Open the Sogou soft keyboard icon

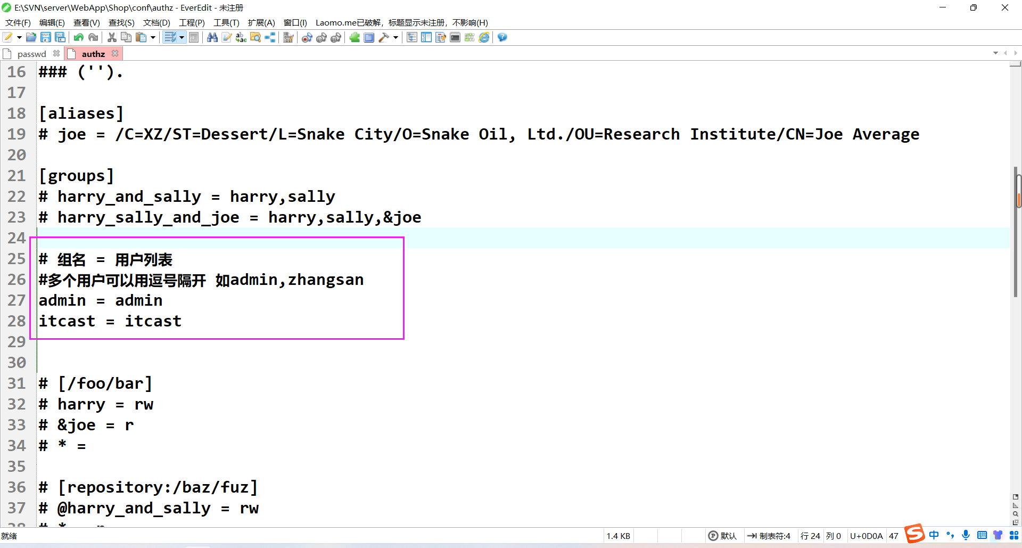click(982, 535)
